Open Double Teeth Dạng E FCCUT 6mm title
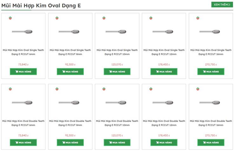Image resolution: width=235 pixels, height=152 pixels. click(23, 123)
